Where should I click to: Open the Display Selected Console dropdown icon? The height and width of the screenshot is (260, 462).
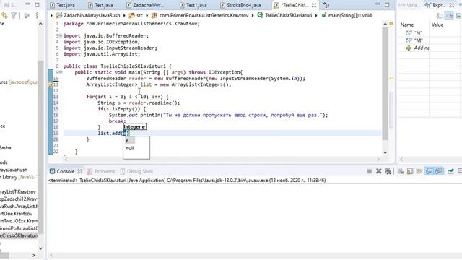click(460, 171)
